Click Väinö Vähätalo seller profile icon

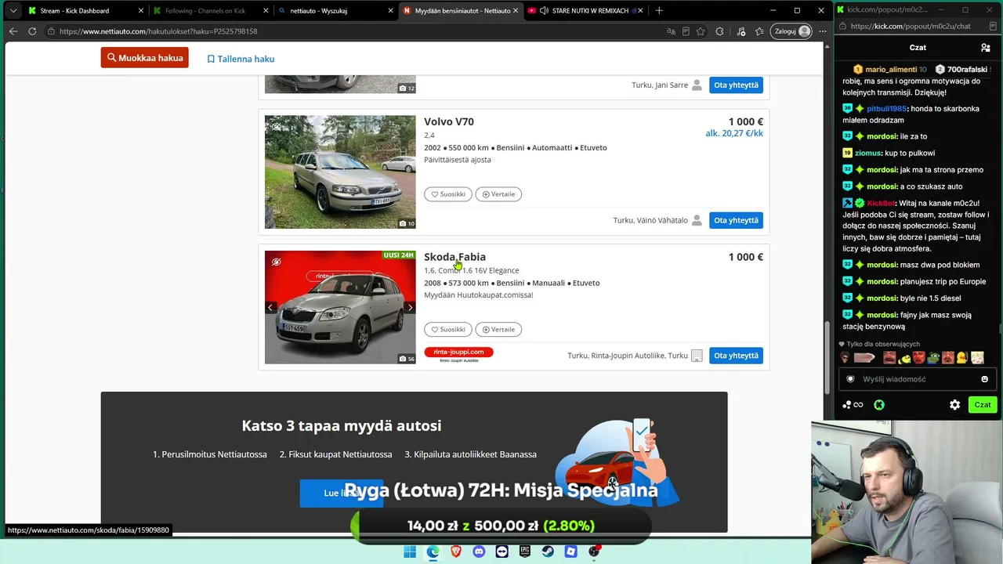click(x=697, y=220)
